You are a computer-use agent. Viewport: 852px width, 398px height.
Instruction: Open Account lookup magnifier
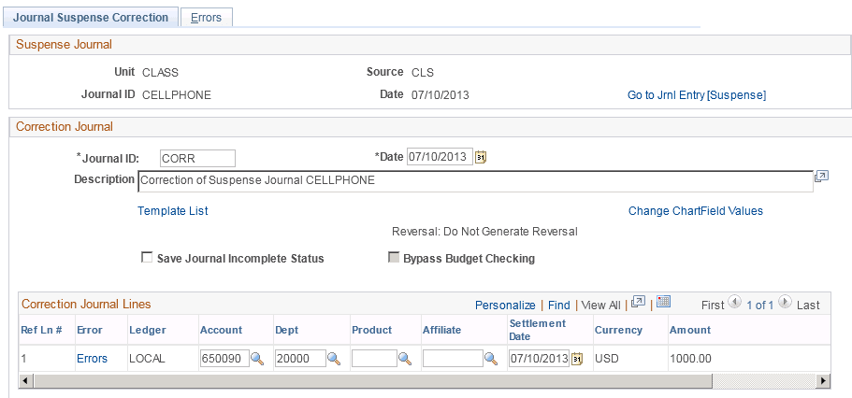257,359
